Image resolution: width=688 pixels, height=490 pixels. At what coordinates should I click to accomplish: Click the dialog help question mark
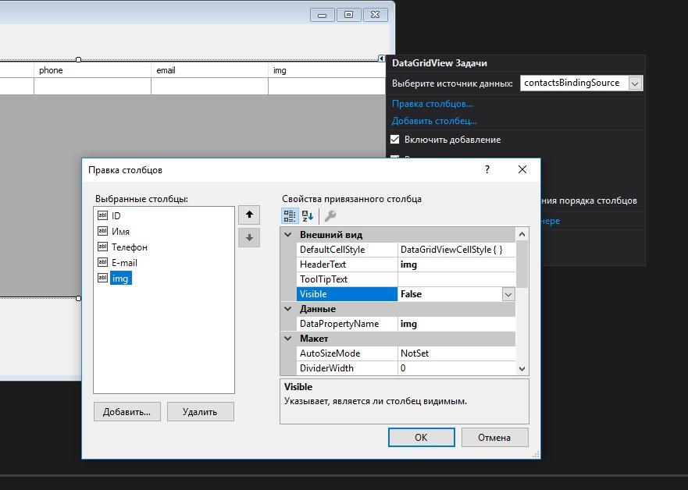coord(487,169)
